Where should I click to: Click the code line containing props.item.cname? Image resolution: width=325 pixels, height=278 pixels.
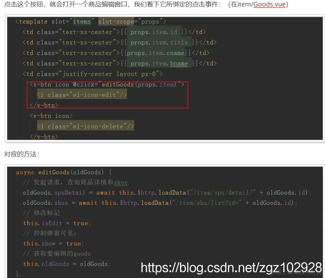(116, 53)
